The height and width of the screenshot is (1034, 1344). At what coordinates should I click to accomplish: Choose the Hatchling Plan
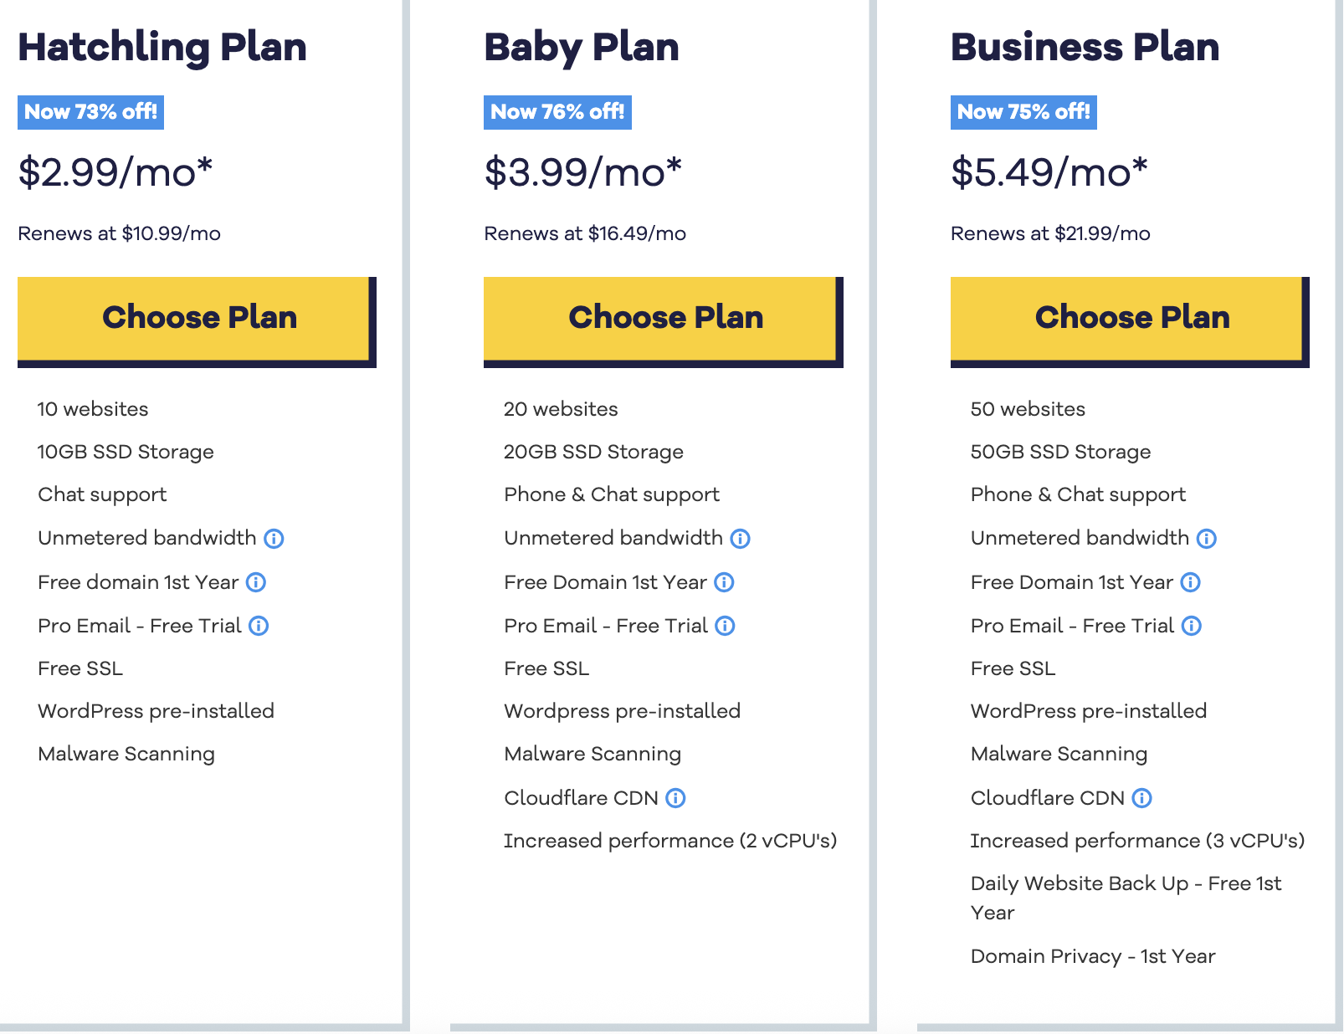pyautogui.click(x=197, y=322)
